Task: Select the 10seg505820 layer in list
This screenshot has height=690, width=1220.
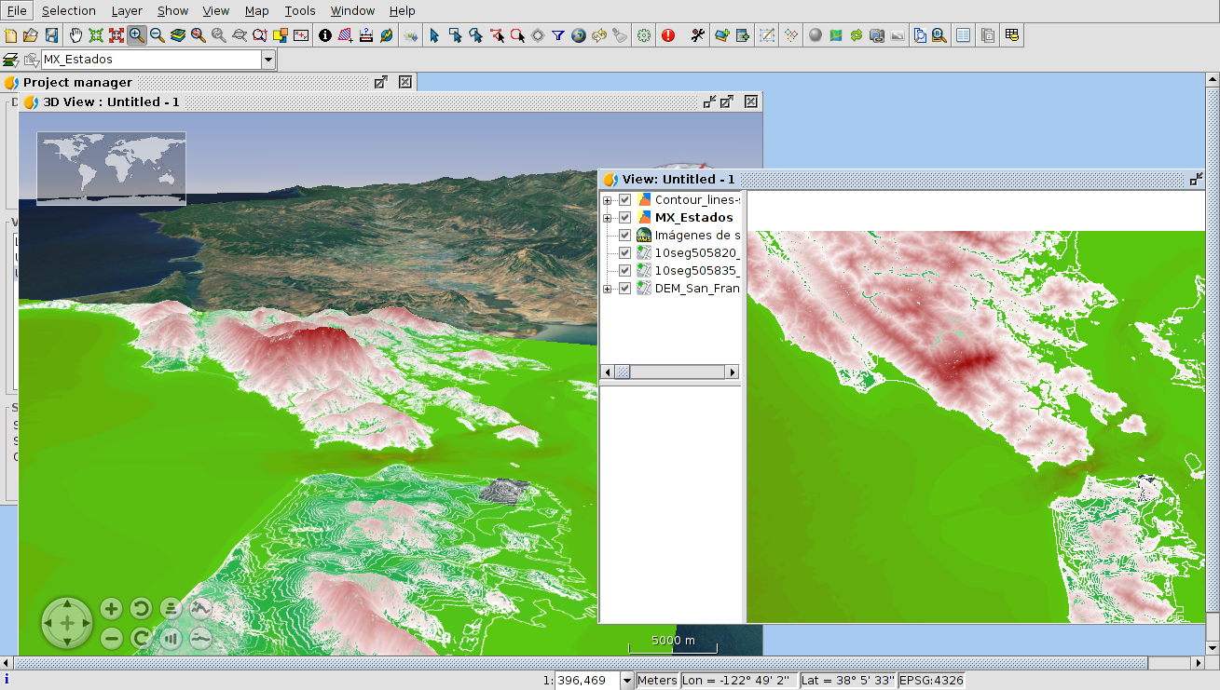Action: point(696,253)
